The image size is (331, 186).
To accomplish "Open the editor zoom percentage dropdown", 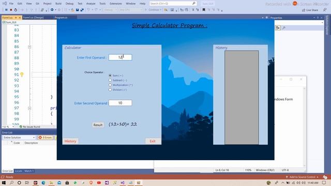I will [x=8, y=127].
